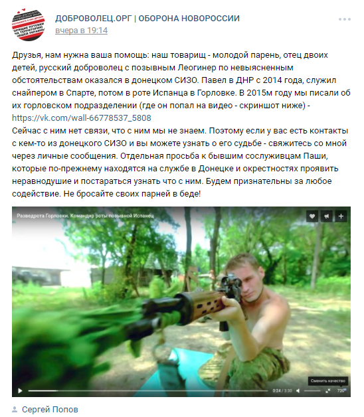Mute the video via speaker icon
364x417 pixels.
click(x=298, y=390)
